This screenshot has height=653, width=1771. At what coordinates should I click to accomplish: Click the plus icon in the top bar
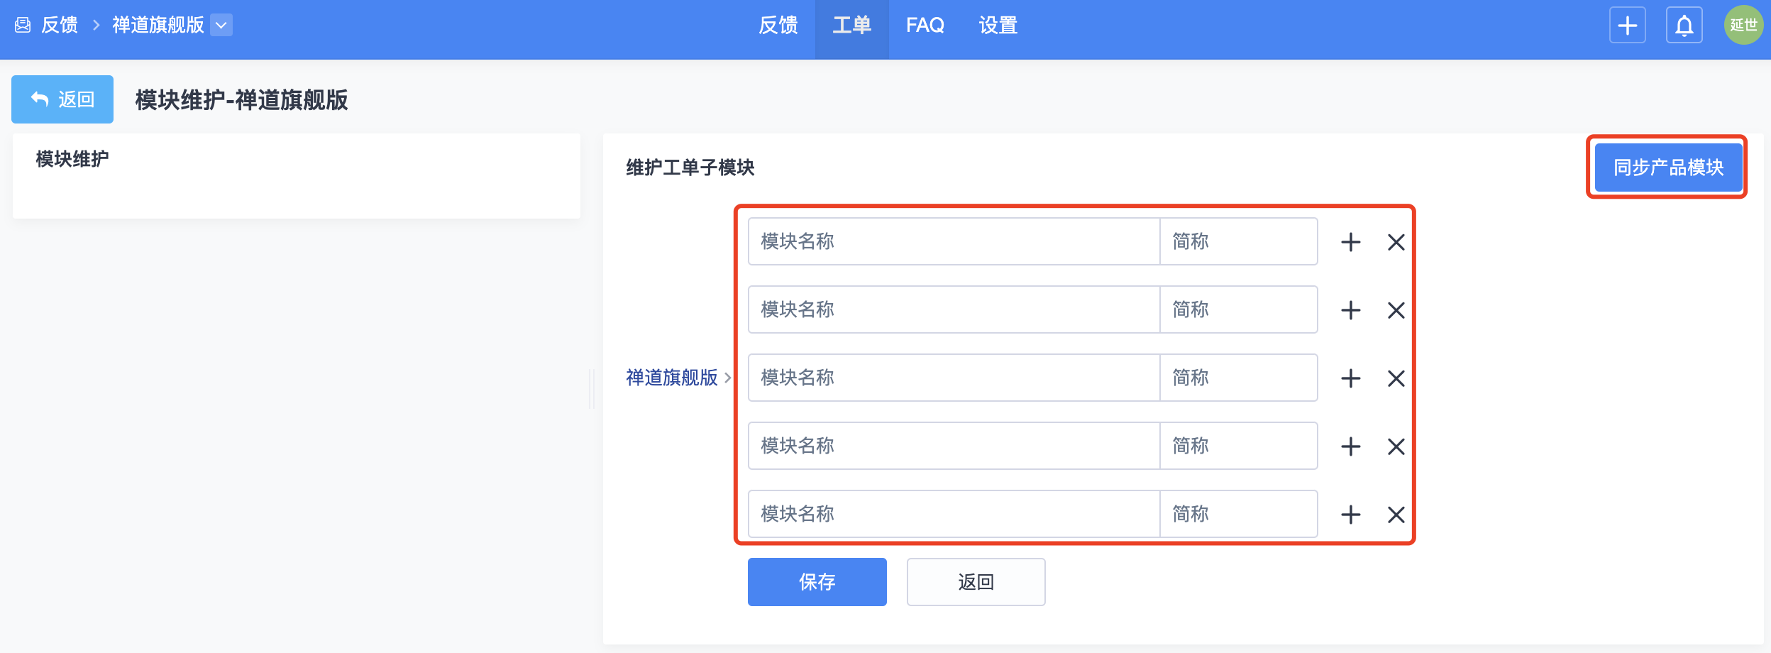coord(1627,26)
